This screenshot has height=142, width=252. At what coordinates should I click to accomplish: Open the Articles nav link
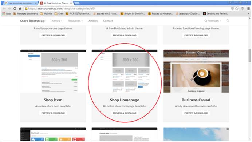[x=93, y=21]
